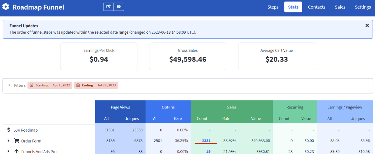375x154 pixels.
Task: Expand the Funnels And Ads Pro row
Action: (9, 151)
